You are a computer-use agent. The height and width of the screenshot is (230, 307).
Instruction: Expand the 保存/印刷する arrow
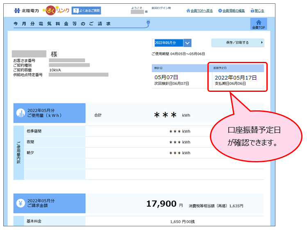(x=262, y=43)
